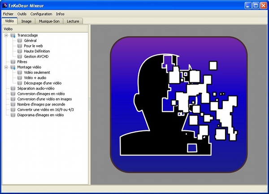The width and height of the screenshot is (269, 194).
Task: Click the Nombre d'images par seconde icon
Action: tap(13, 104)
